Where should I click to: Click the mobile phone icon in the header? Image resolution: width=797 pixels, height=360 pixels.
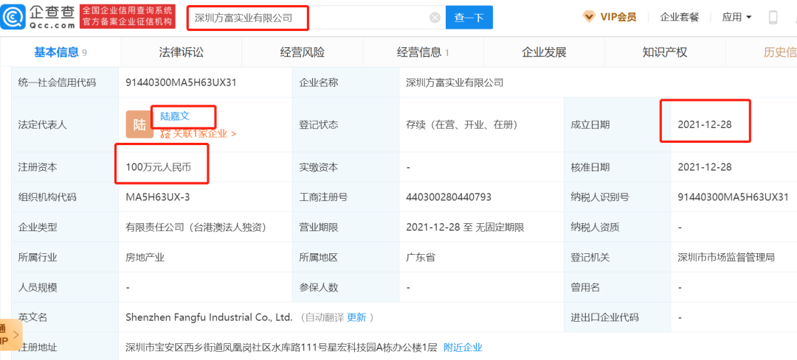(x=773, y=17)
